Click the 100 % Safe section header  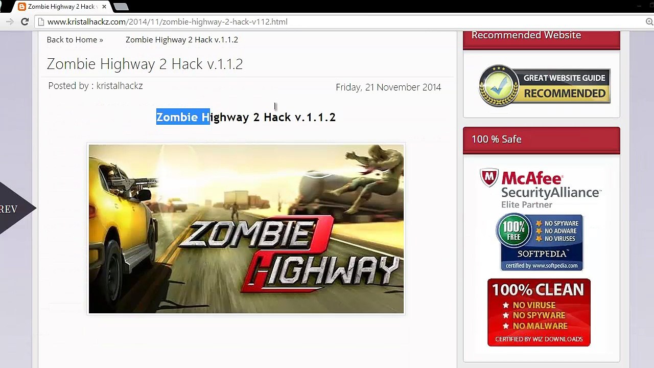pos(541,140)
